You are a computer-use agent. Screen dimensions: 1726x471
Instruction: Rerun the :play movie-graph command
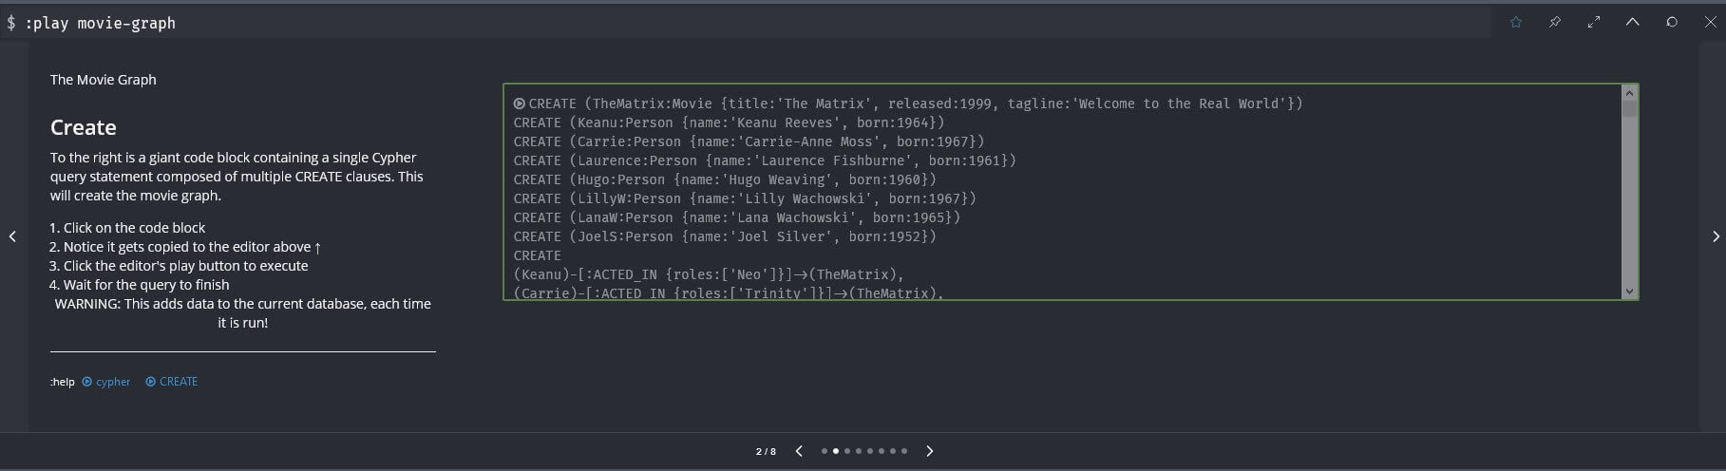coord(1672,22)
